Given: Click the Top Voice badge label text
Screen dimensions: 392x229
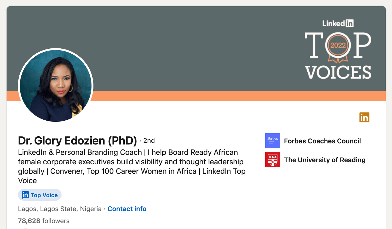Looking at the screenshot, I should tap(44, 195).
